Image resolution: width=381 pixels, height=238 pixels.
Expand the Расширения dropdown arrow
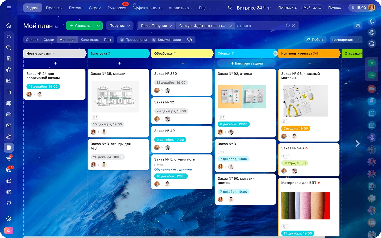click(x=359, y=40)
